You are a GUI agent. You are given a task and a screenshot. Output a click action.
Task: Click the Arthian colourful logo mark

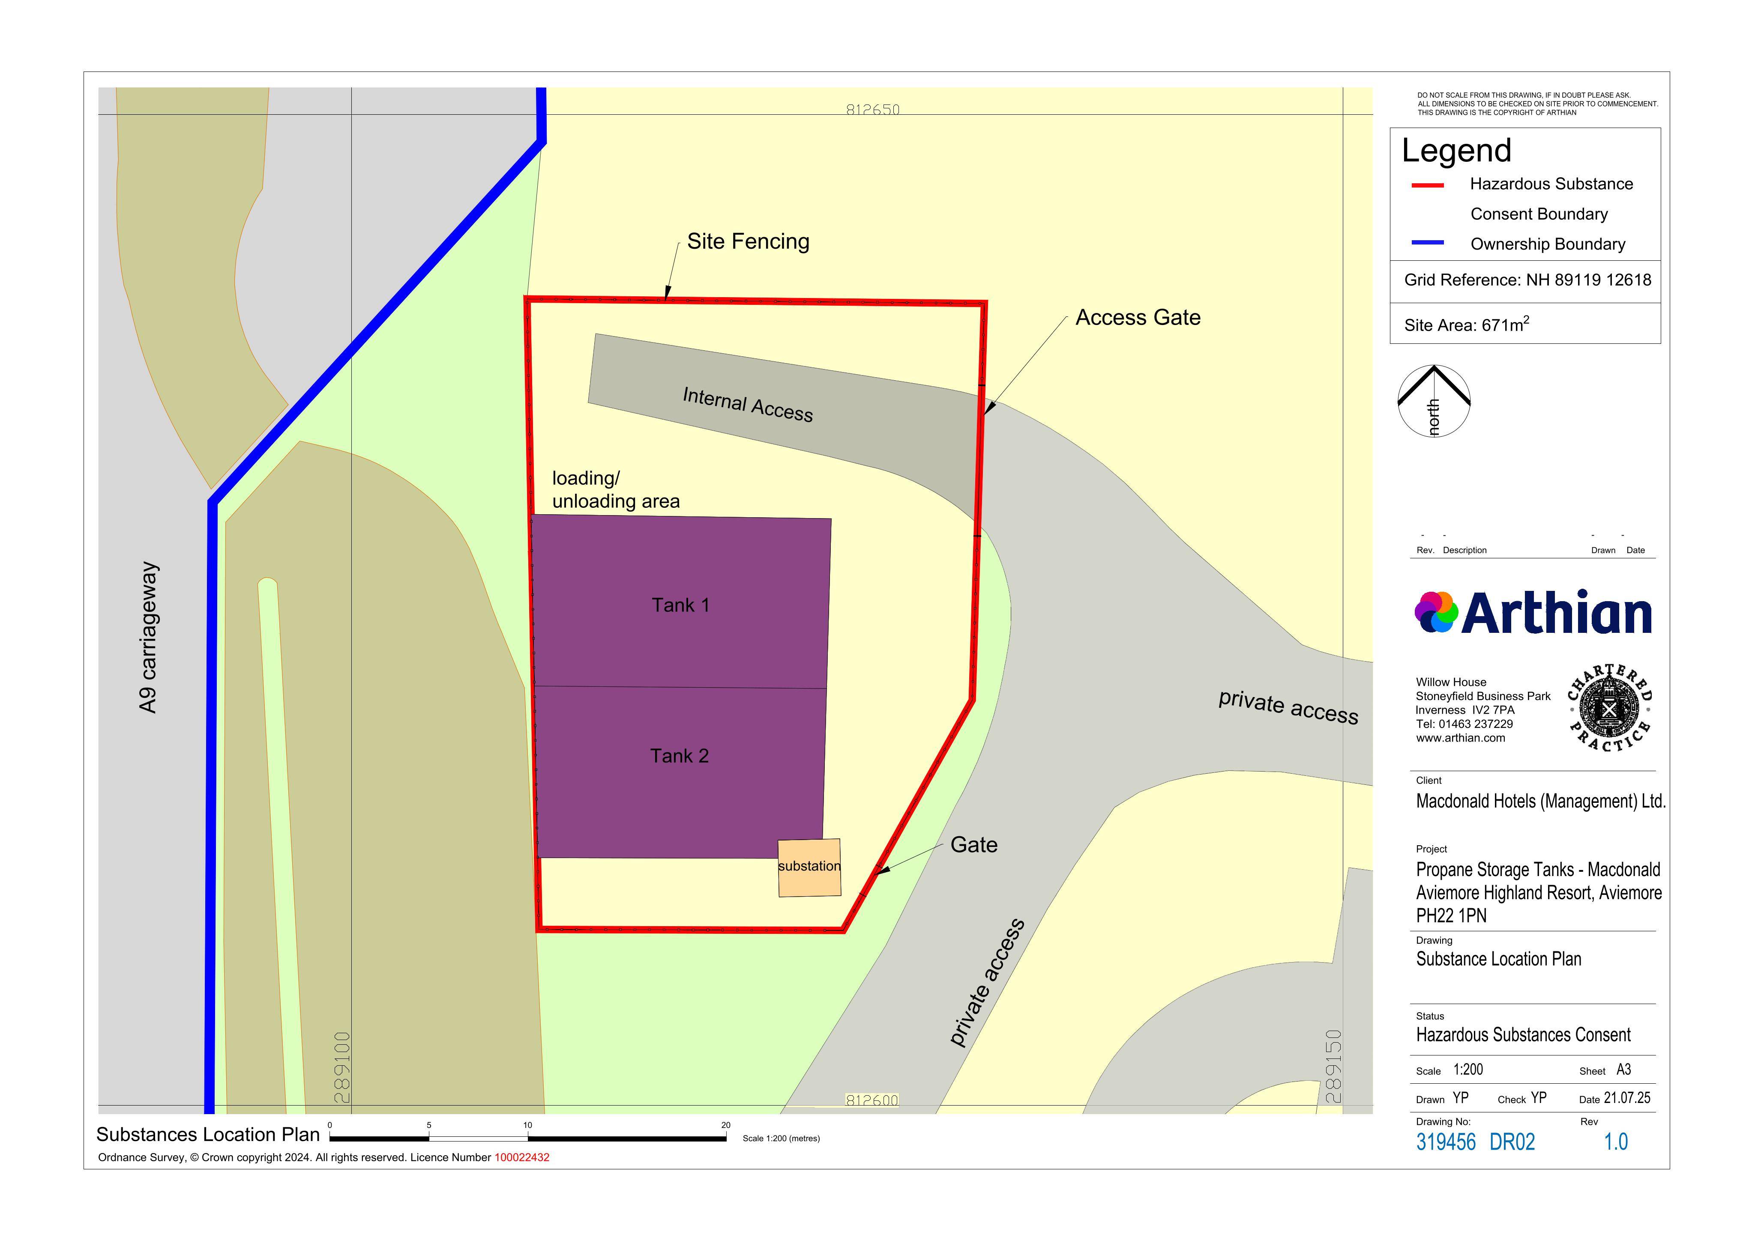1436,612
